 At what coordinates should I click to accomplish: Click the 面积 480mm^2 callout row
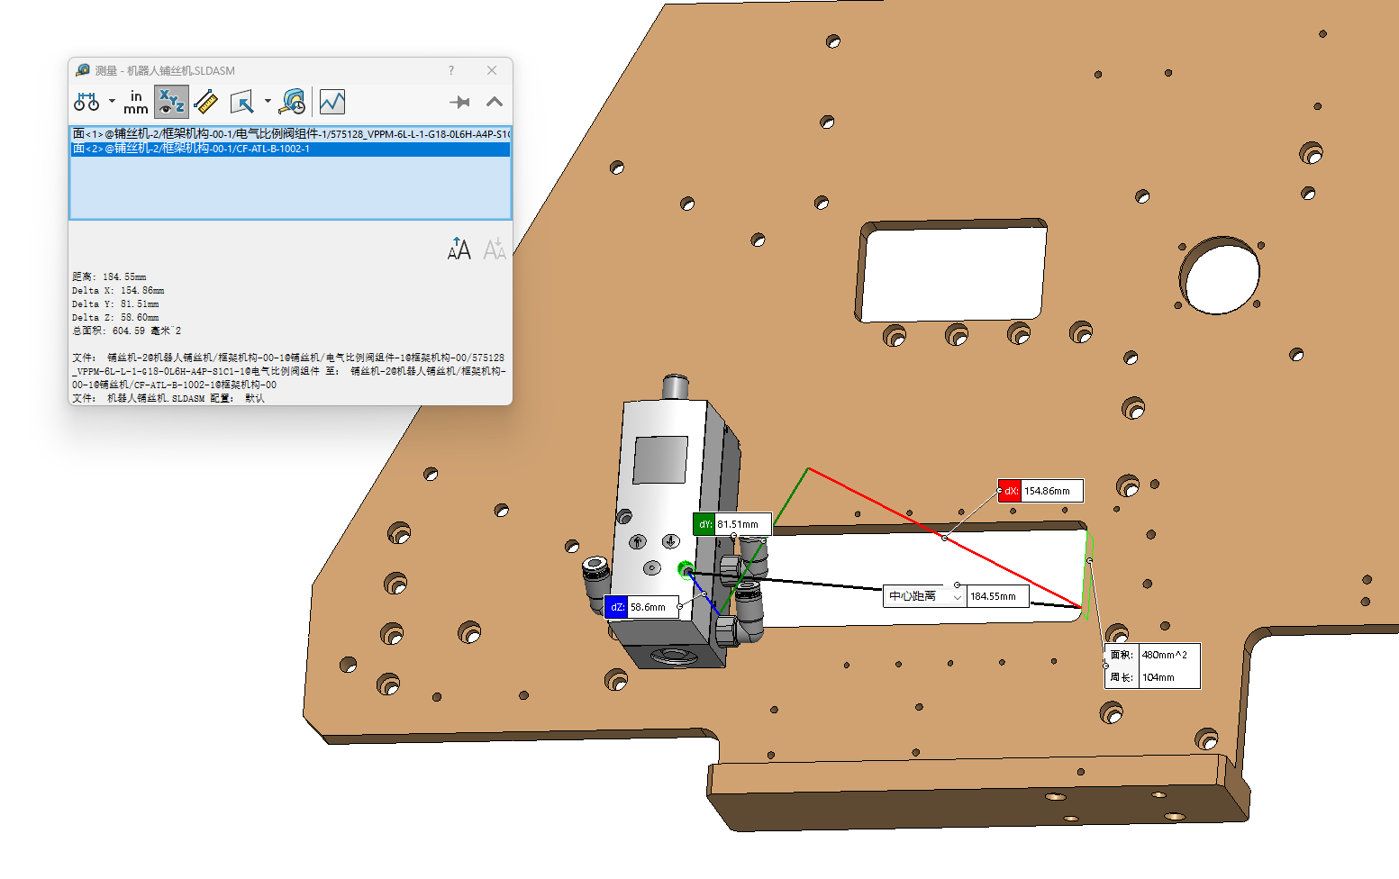point(1153,655)
